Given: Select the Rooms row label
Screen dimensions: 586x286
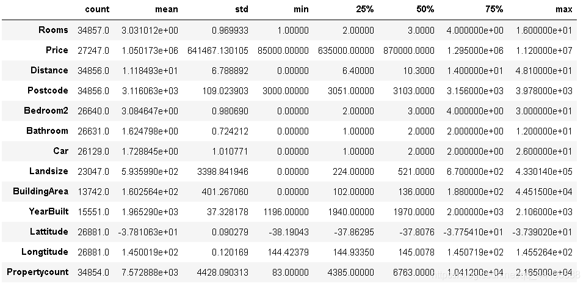Looking at the screenshot, I should (54, 30).
